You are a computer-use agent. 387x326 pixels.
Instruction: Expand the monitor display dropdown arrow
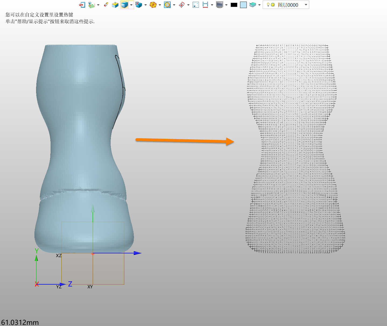click(x=226, y=5)
